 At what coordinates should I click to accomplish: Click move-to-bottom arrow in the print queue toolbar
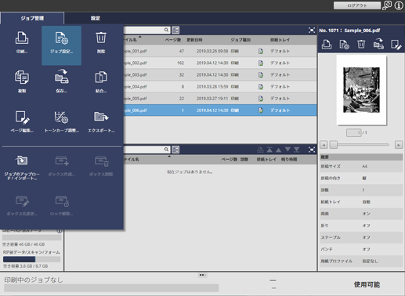click(297, 150)
